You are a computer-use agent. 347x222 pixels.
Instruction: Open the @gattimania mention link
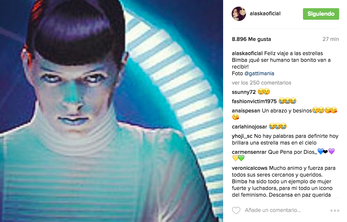[x=259, y=73]
